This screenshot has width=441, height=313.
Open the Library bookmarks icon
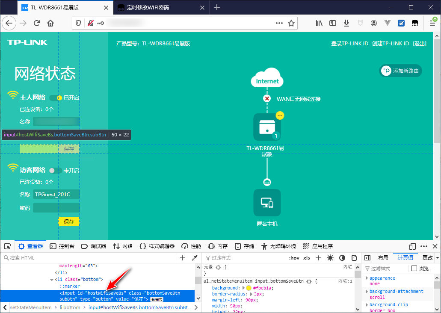pos(319,23)
